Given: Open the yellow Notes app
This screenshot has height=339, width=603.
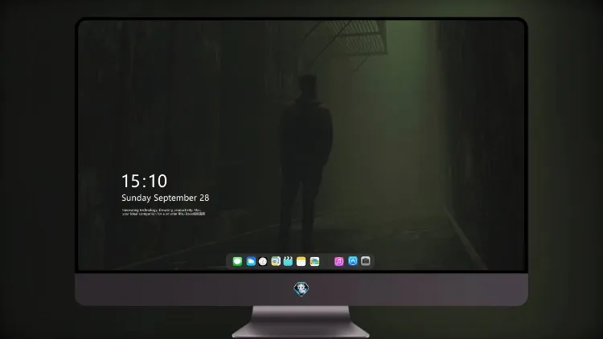Looking at the screenshot, I should click(x=301, y=261).
